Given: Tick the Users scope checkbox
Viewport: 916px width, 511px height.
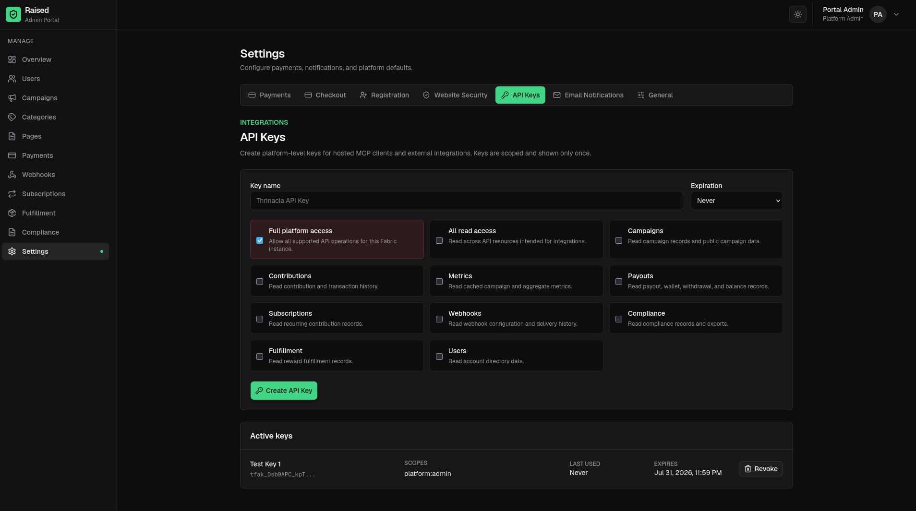Looking at the screenshot, I should click(439, 357).
